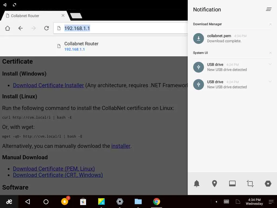Dismiss System UI notifications

click(270, 53)
